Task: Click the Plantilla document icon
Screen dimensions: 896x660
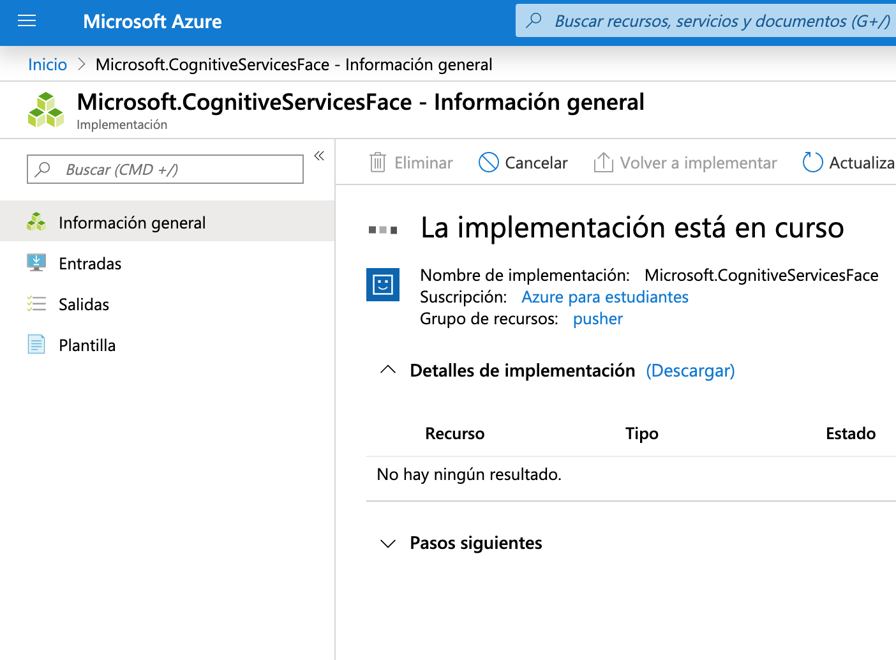Action: pyautogui.click(x=36, y=345)
